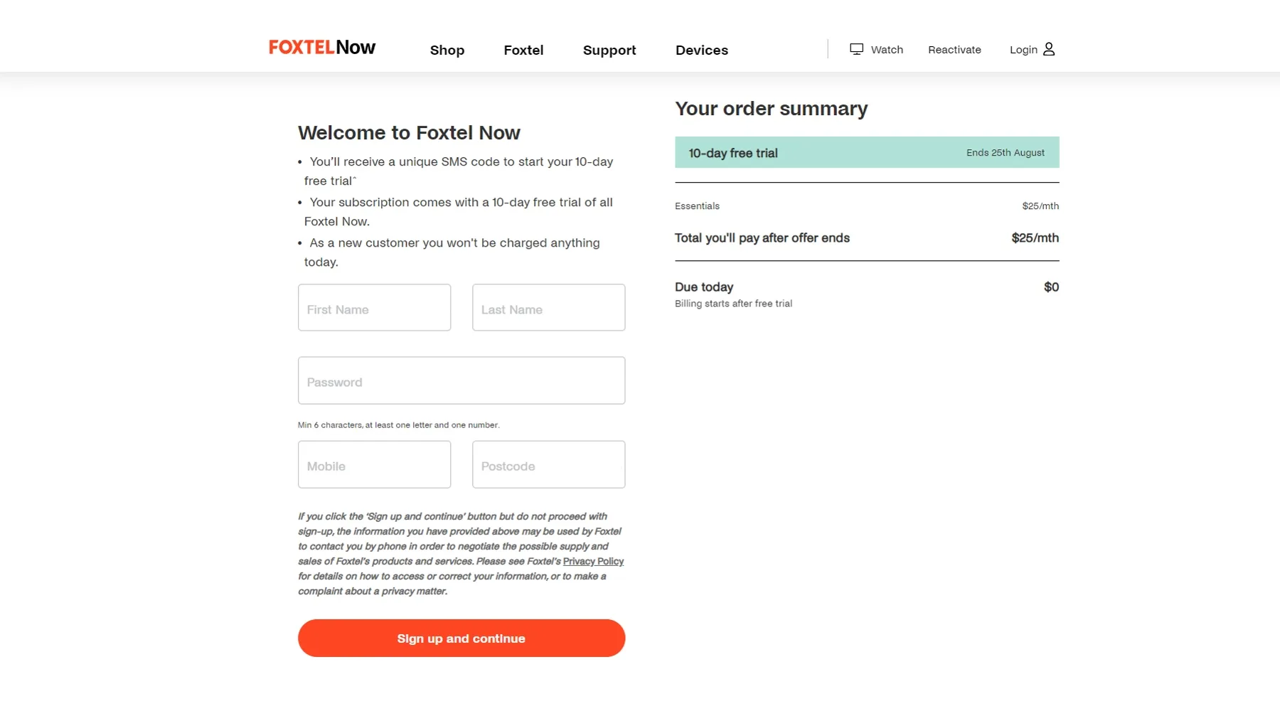Click the 10-day free trial banner

pyautogui.click(x=866, y=153)
